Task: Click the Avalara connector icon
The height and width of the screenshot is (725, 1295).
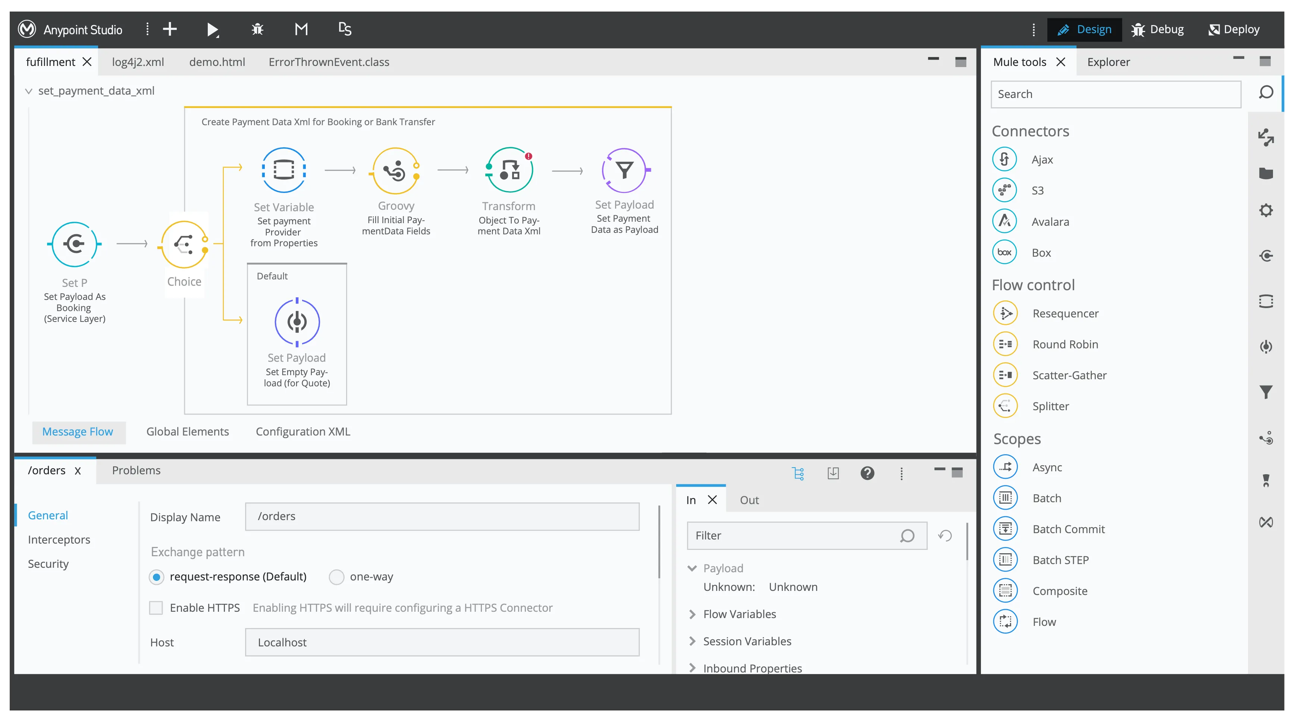Action: [1004, 221]
